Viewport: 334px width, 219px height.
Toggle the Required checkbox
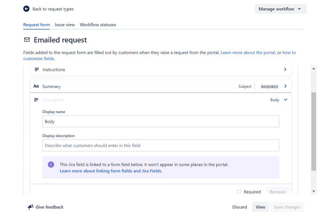239,192
